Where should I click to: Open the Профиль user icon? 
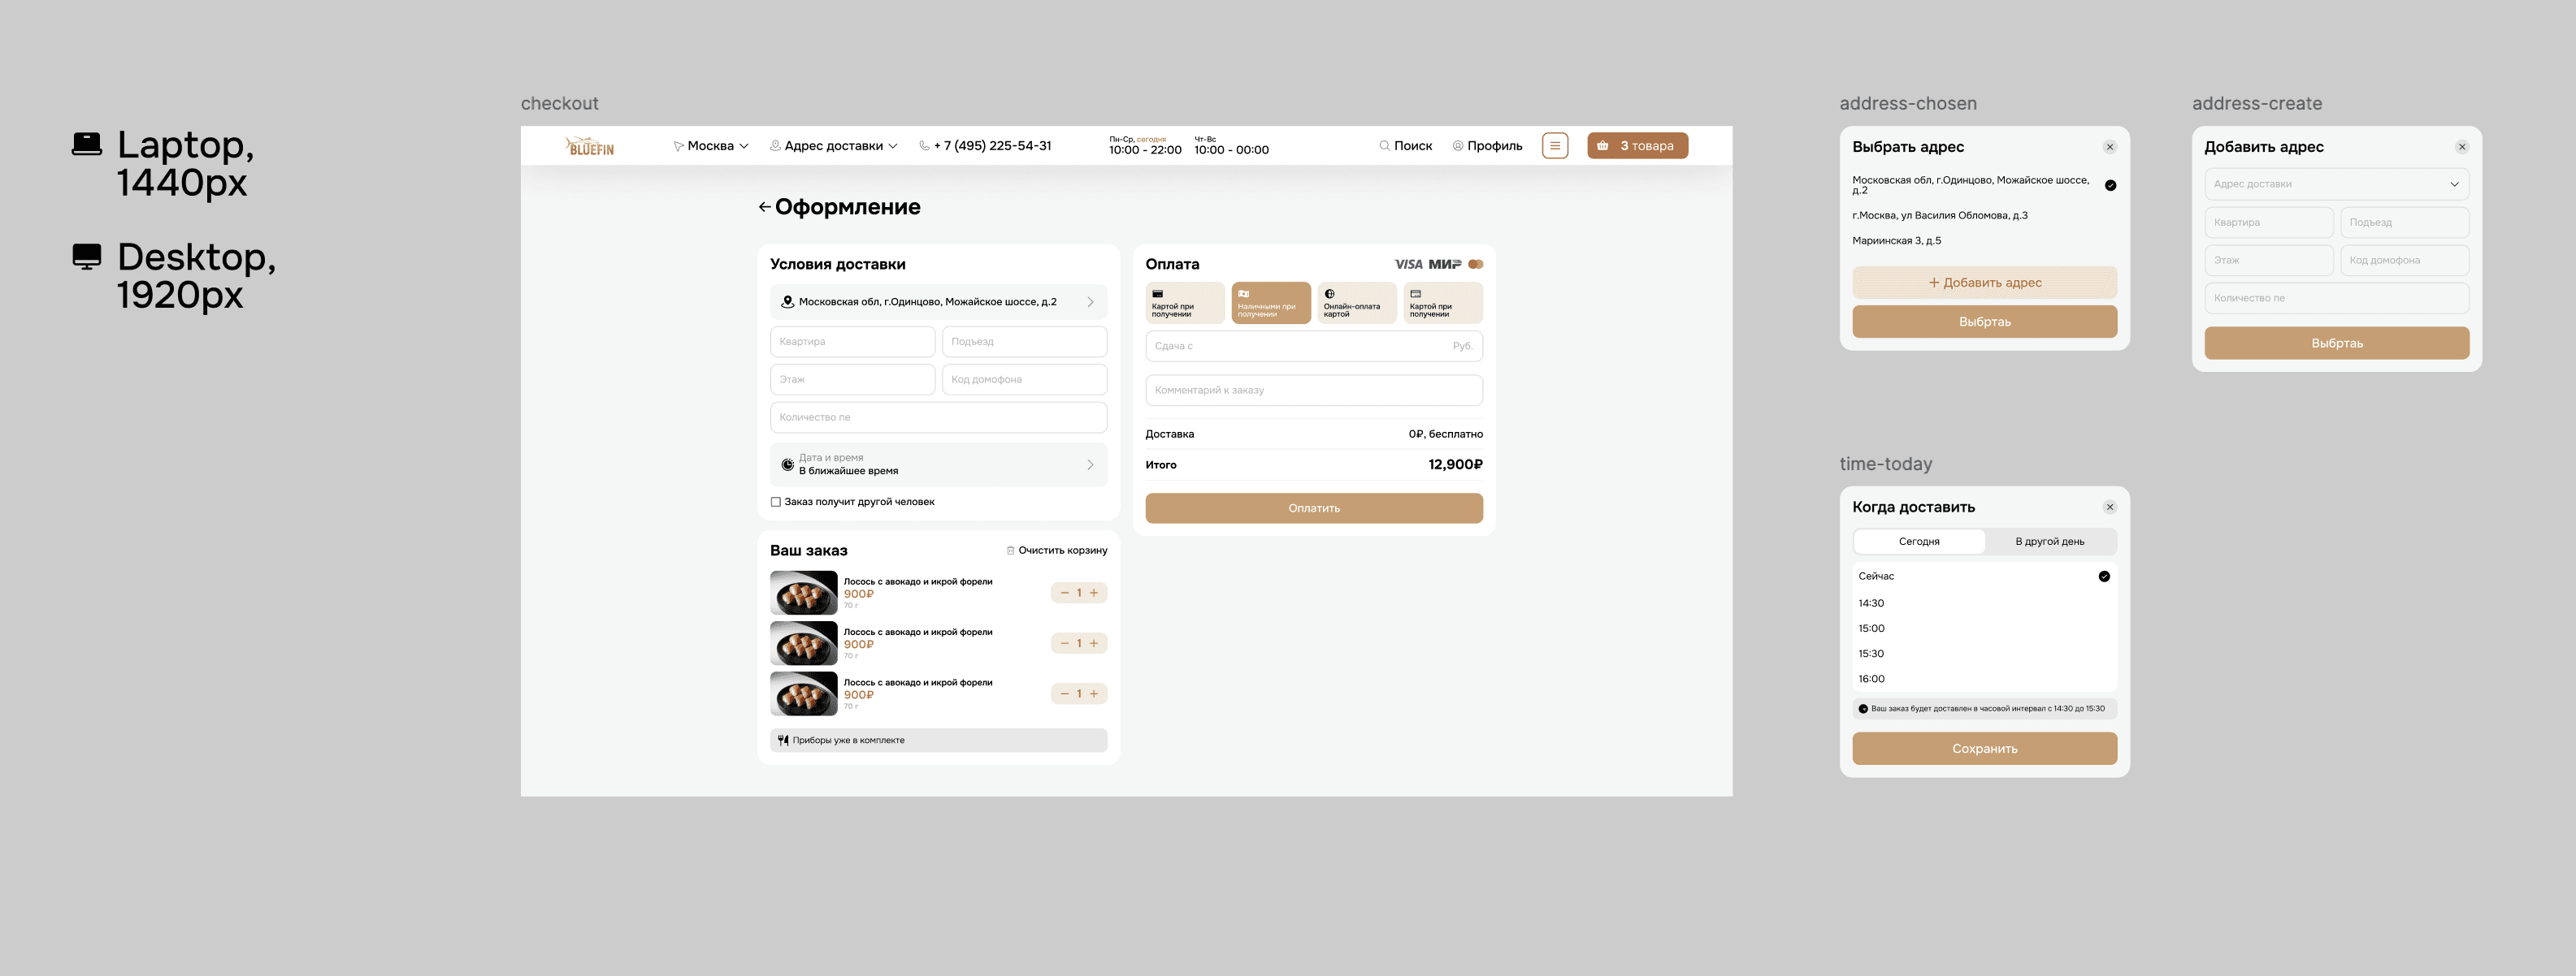click(1457, 146)
